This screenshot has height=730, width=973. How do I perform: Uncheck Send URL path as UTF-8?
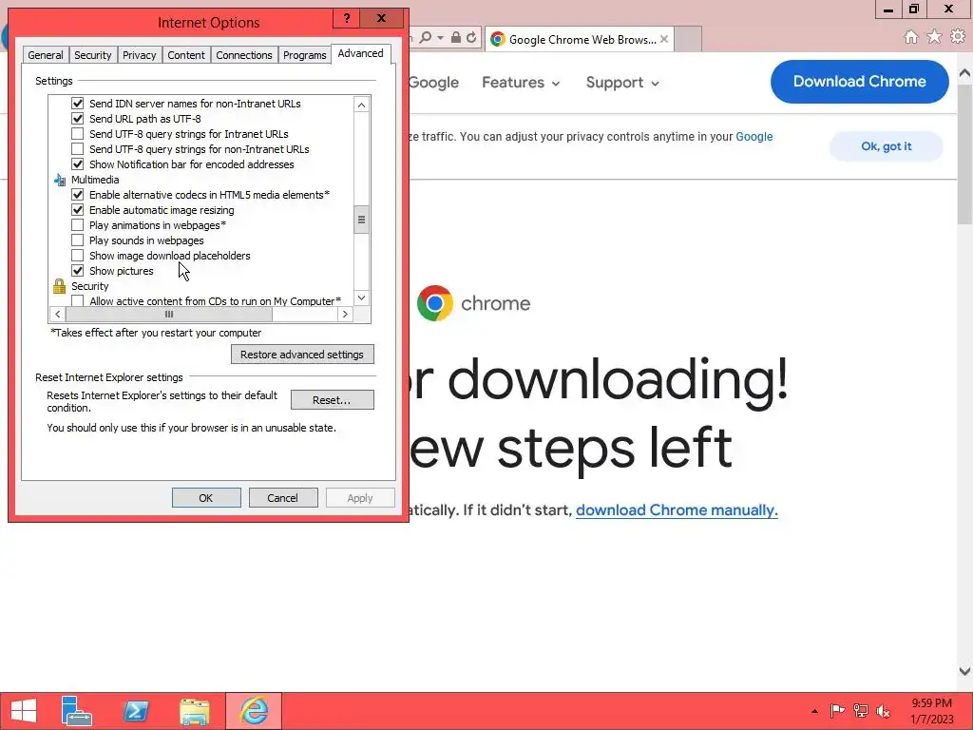(78, 119)
